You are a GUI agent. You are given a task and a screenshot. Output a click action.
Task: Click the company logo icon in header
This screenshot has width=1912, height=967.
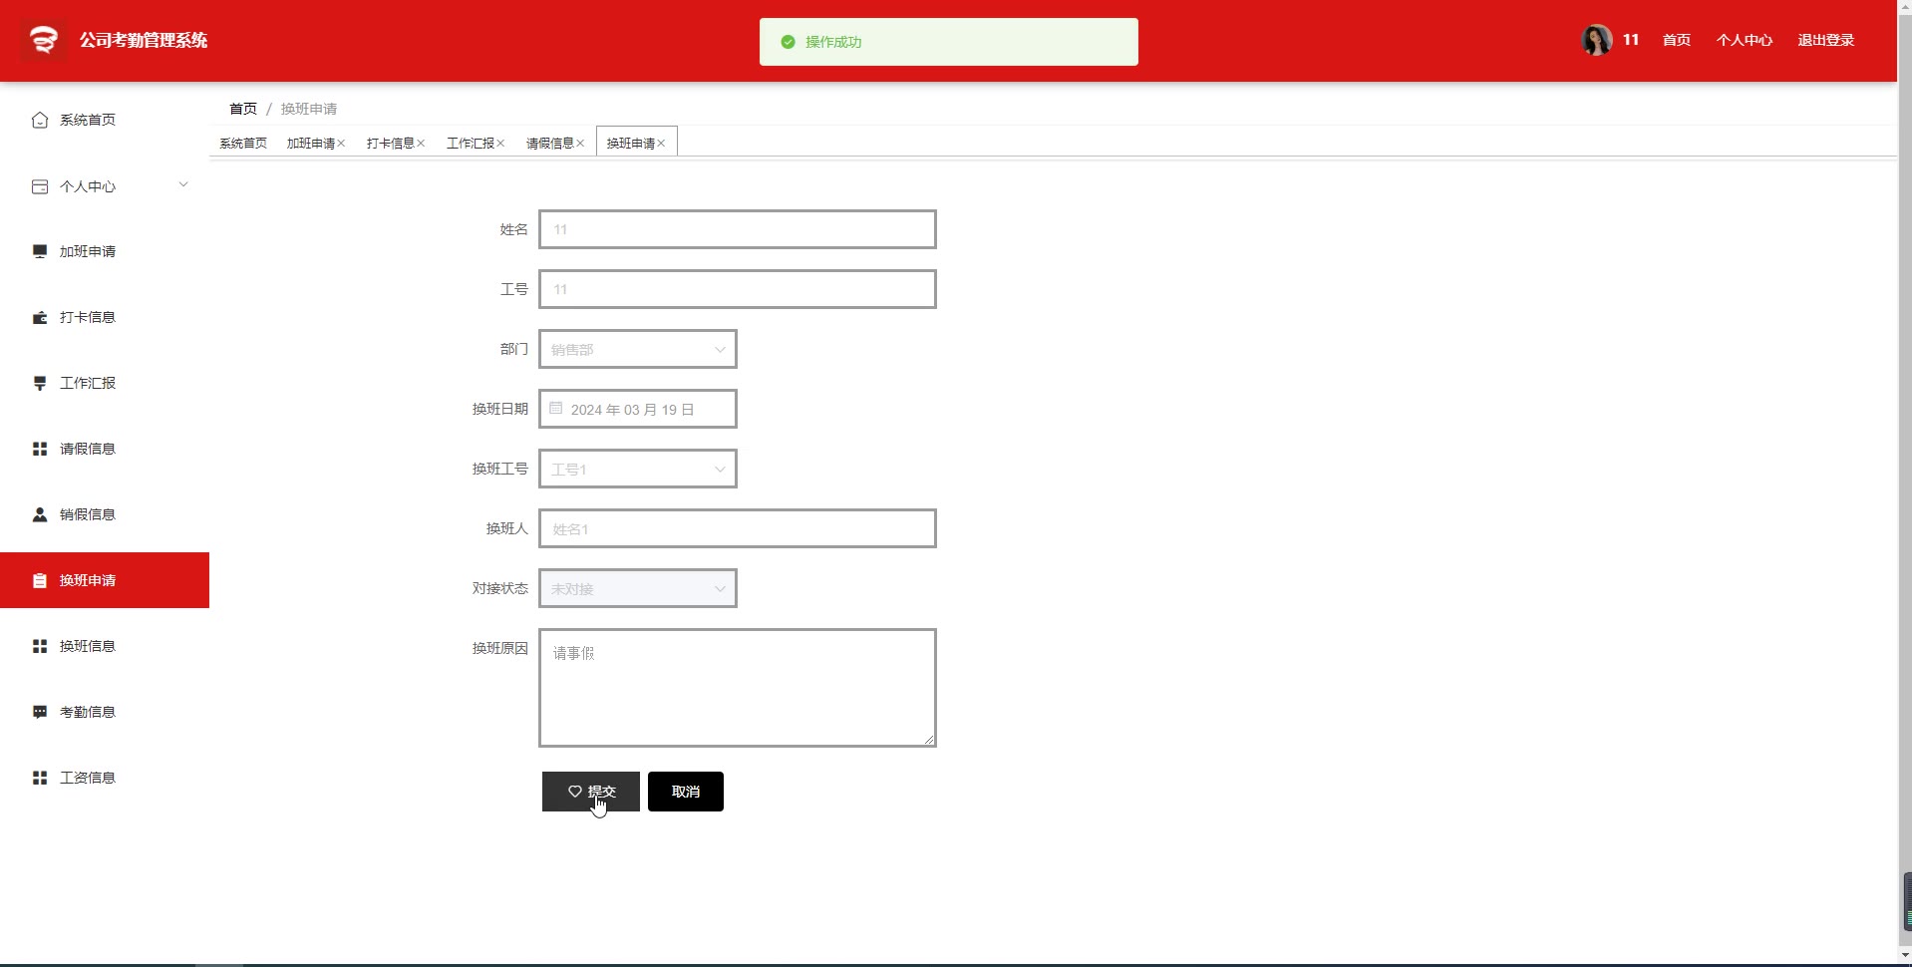pos(44,40)
